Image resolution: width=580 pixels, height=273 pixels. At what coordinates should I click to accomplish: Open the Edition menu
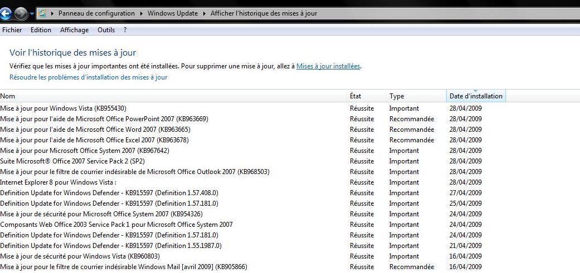point(41,30)
